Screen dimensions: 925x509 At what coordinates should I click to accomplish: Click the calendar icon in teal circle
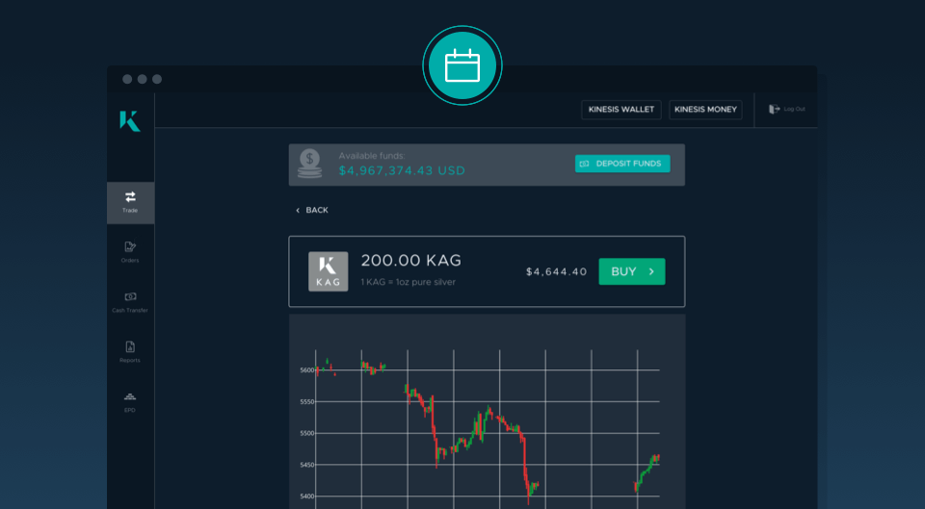tap(462, 65)
